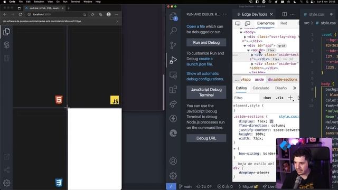The height and width of the screenshot is (190, 338).
Task: Open the Search view in VS Code
Action: (173, 31)
